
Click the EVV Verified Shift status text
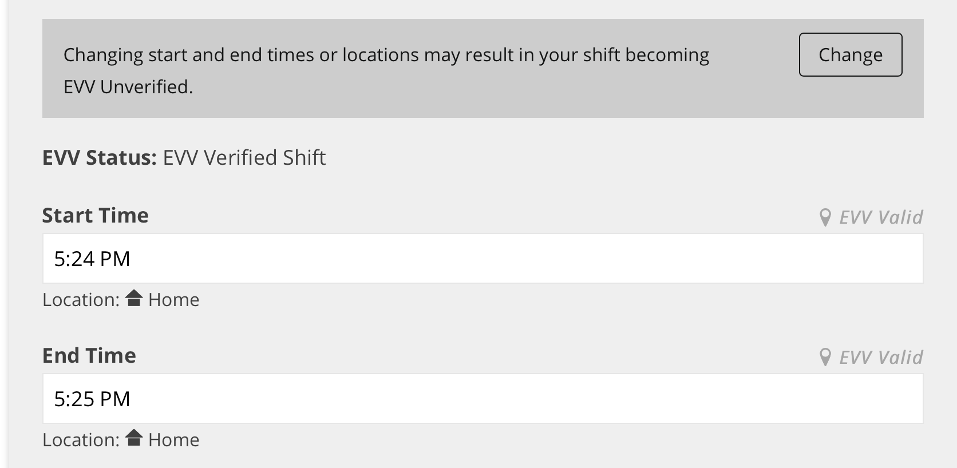pyautogui.click(x=244, y=158)
